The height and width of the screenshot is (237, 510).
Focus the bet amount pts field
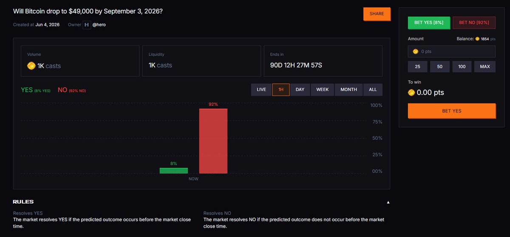click(x=451, y=51)
